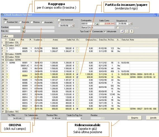The image size is (159, 137).
Task: Check the Ch. box for protocol 00025
Action: [x=77, y=51]
